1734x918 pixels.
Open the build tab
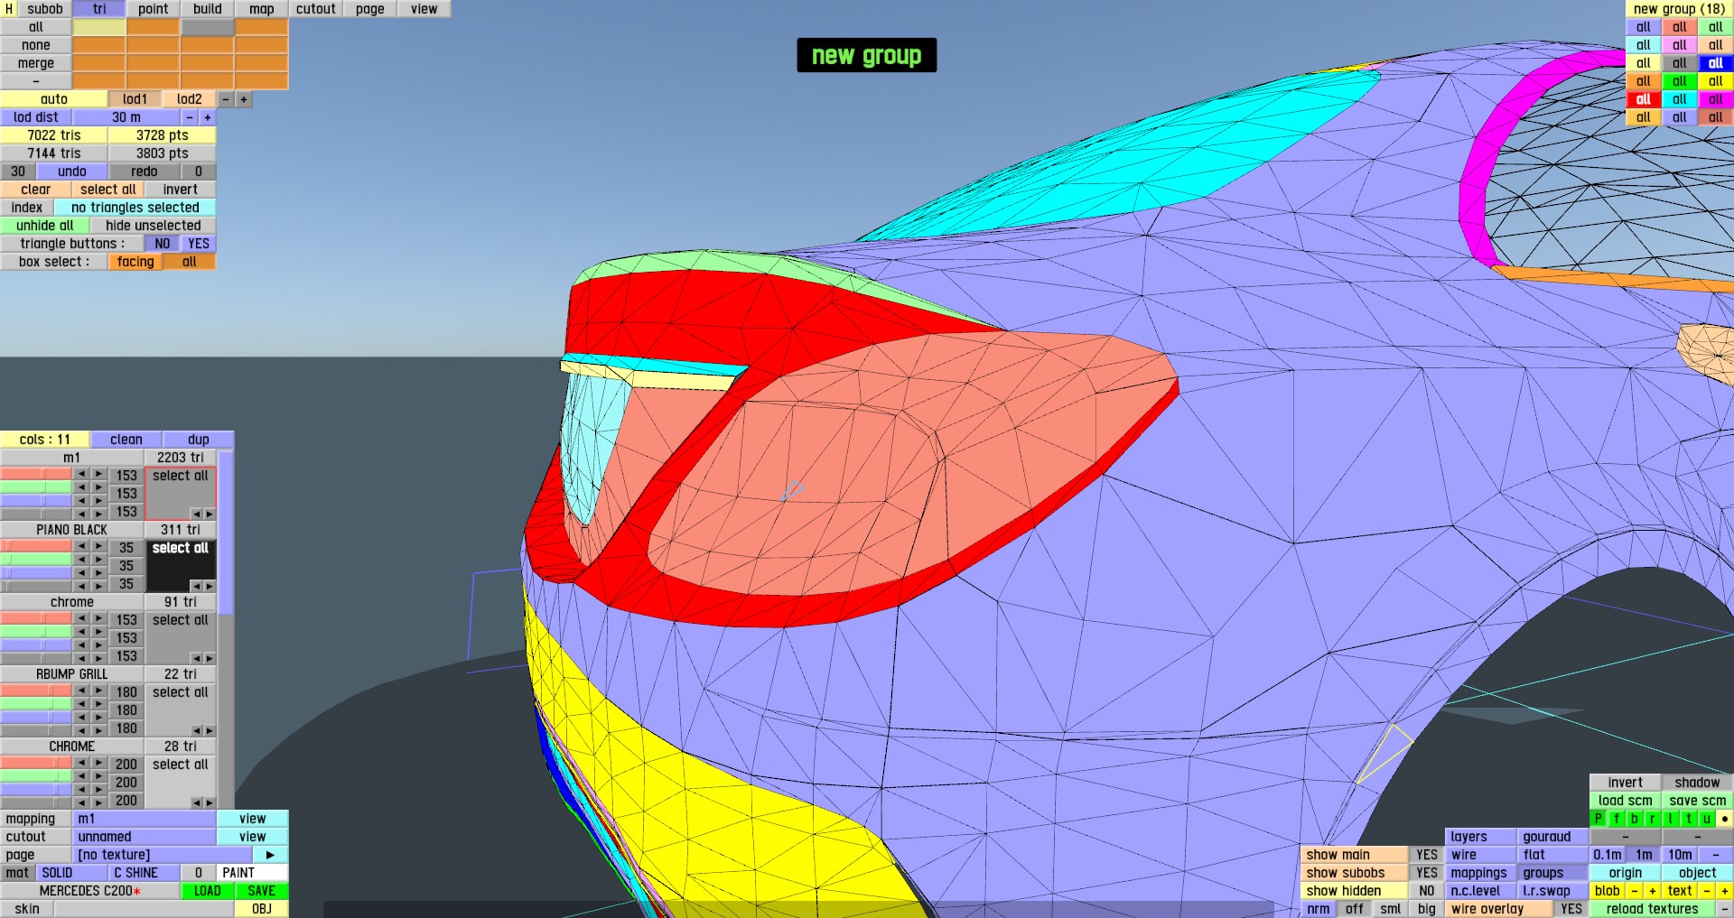click(208, 9)
